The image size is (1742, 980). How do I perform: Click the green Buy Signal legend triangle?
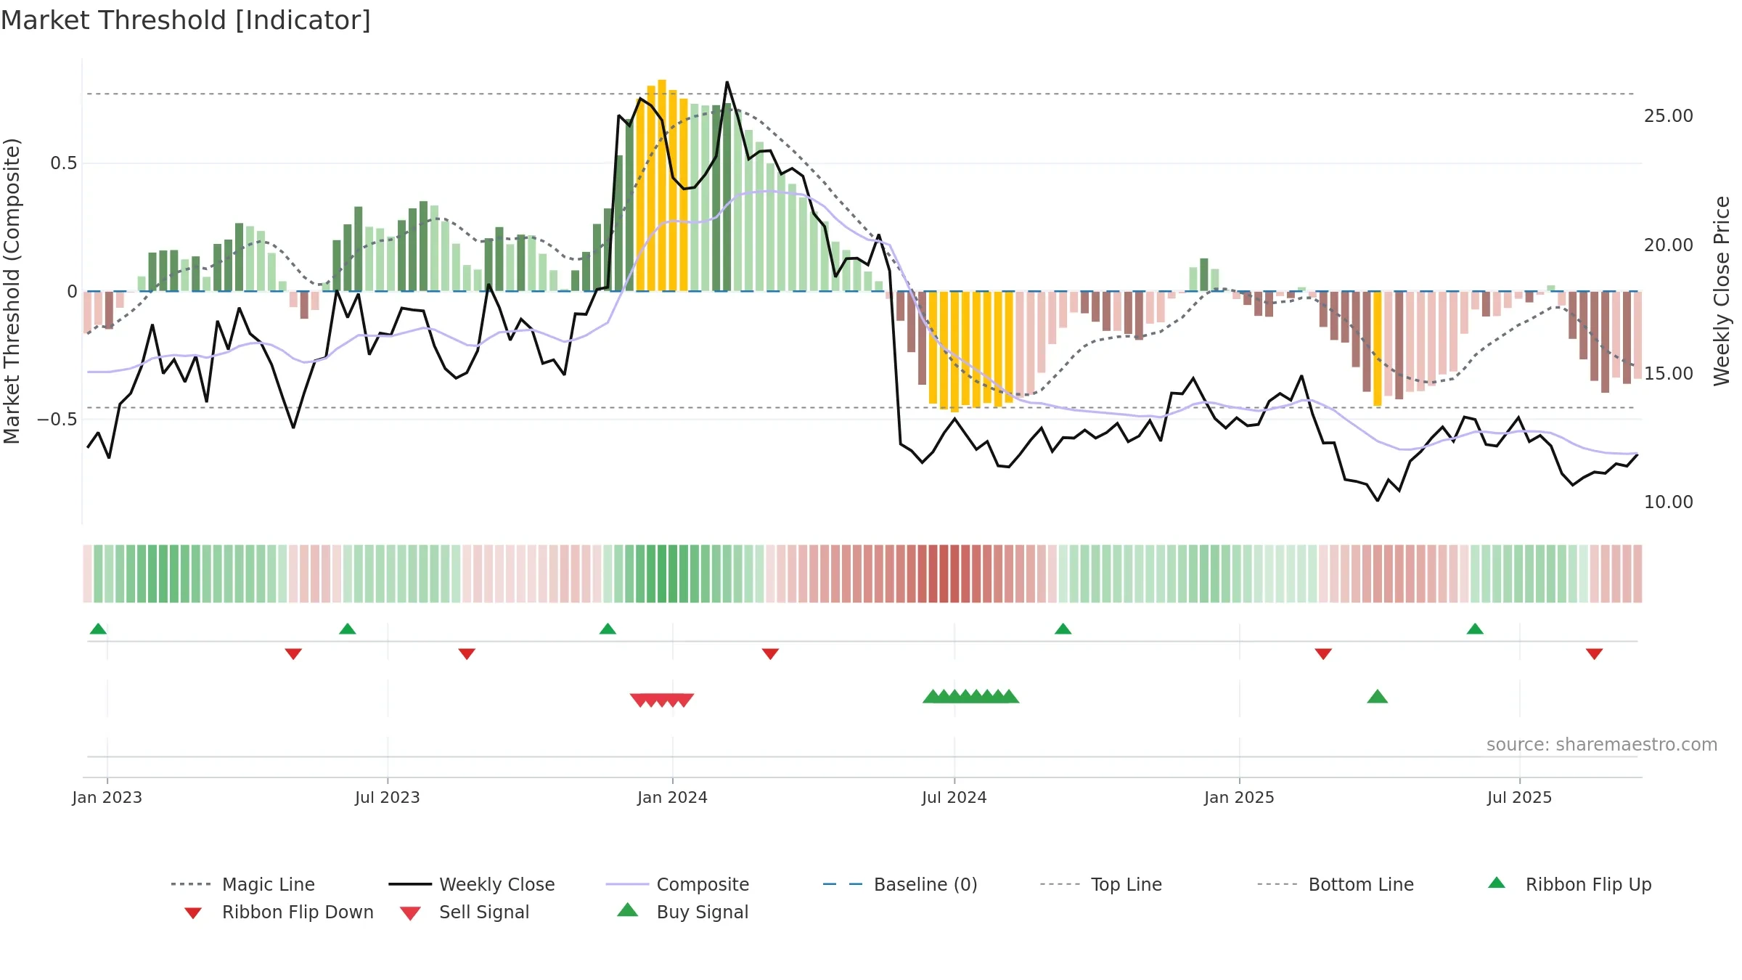[x=628, y=910]
